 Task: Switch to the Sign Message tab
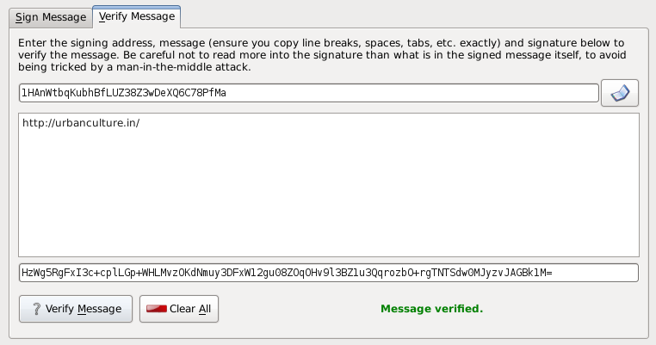[x=51, y=16]
